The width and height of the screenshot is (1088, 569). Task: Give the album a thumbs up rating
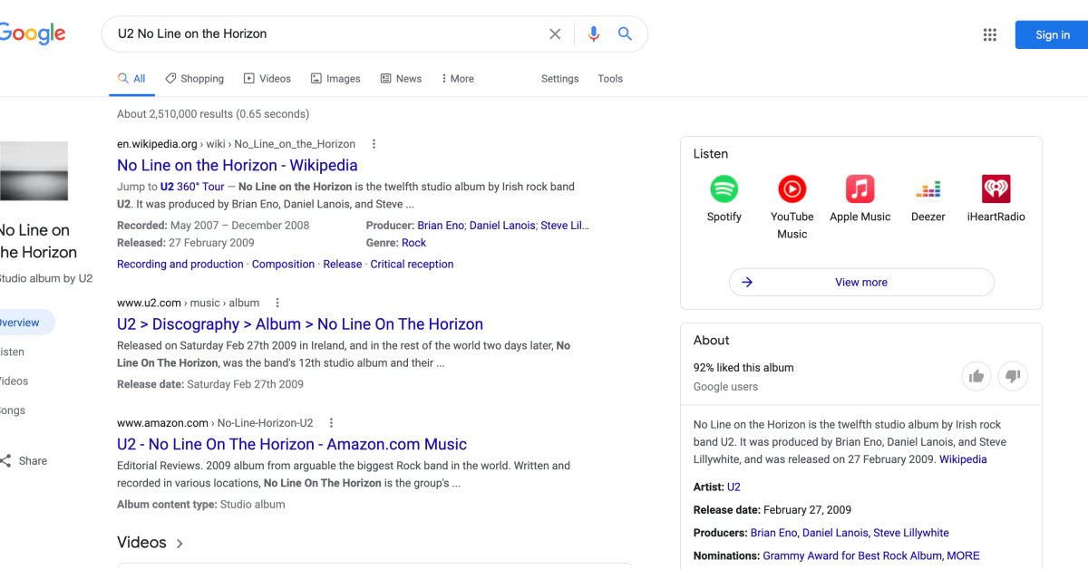coord(976,376)
